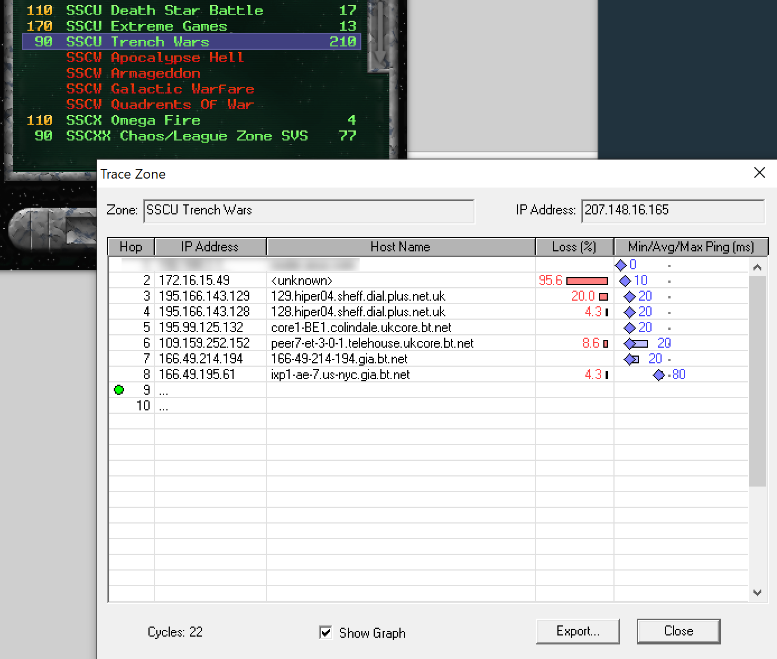Click the Host Name column header

point(401,247)
